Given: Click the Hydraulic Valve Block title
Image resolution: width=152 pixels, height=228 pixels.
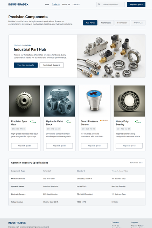Looking at the screenshot, I should tap(55, 123).
